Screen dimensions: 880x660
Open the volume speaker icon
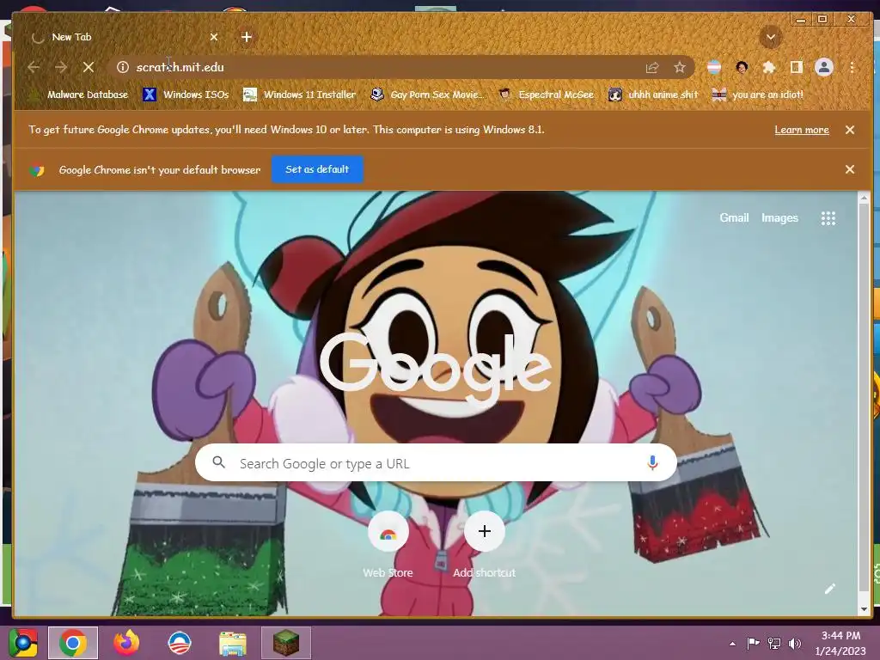(795, 643)
